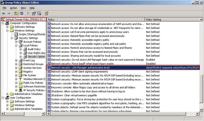Open Properties via the toolbar icon
The image size is (204, 121).
(x=34, y=13)
